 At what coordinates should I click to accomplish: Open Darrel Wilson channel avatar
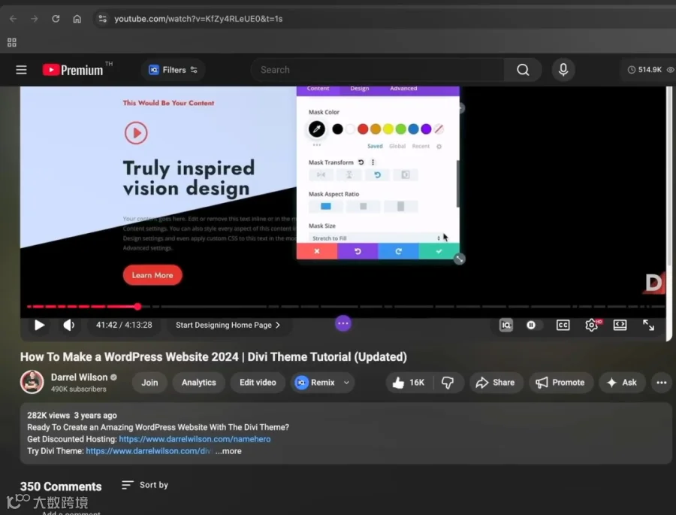[32, 382]
